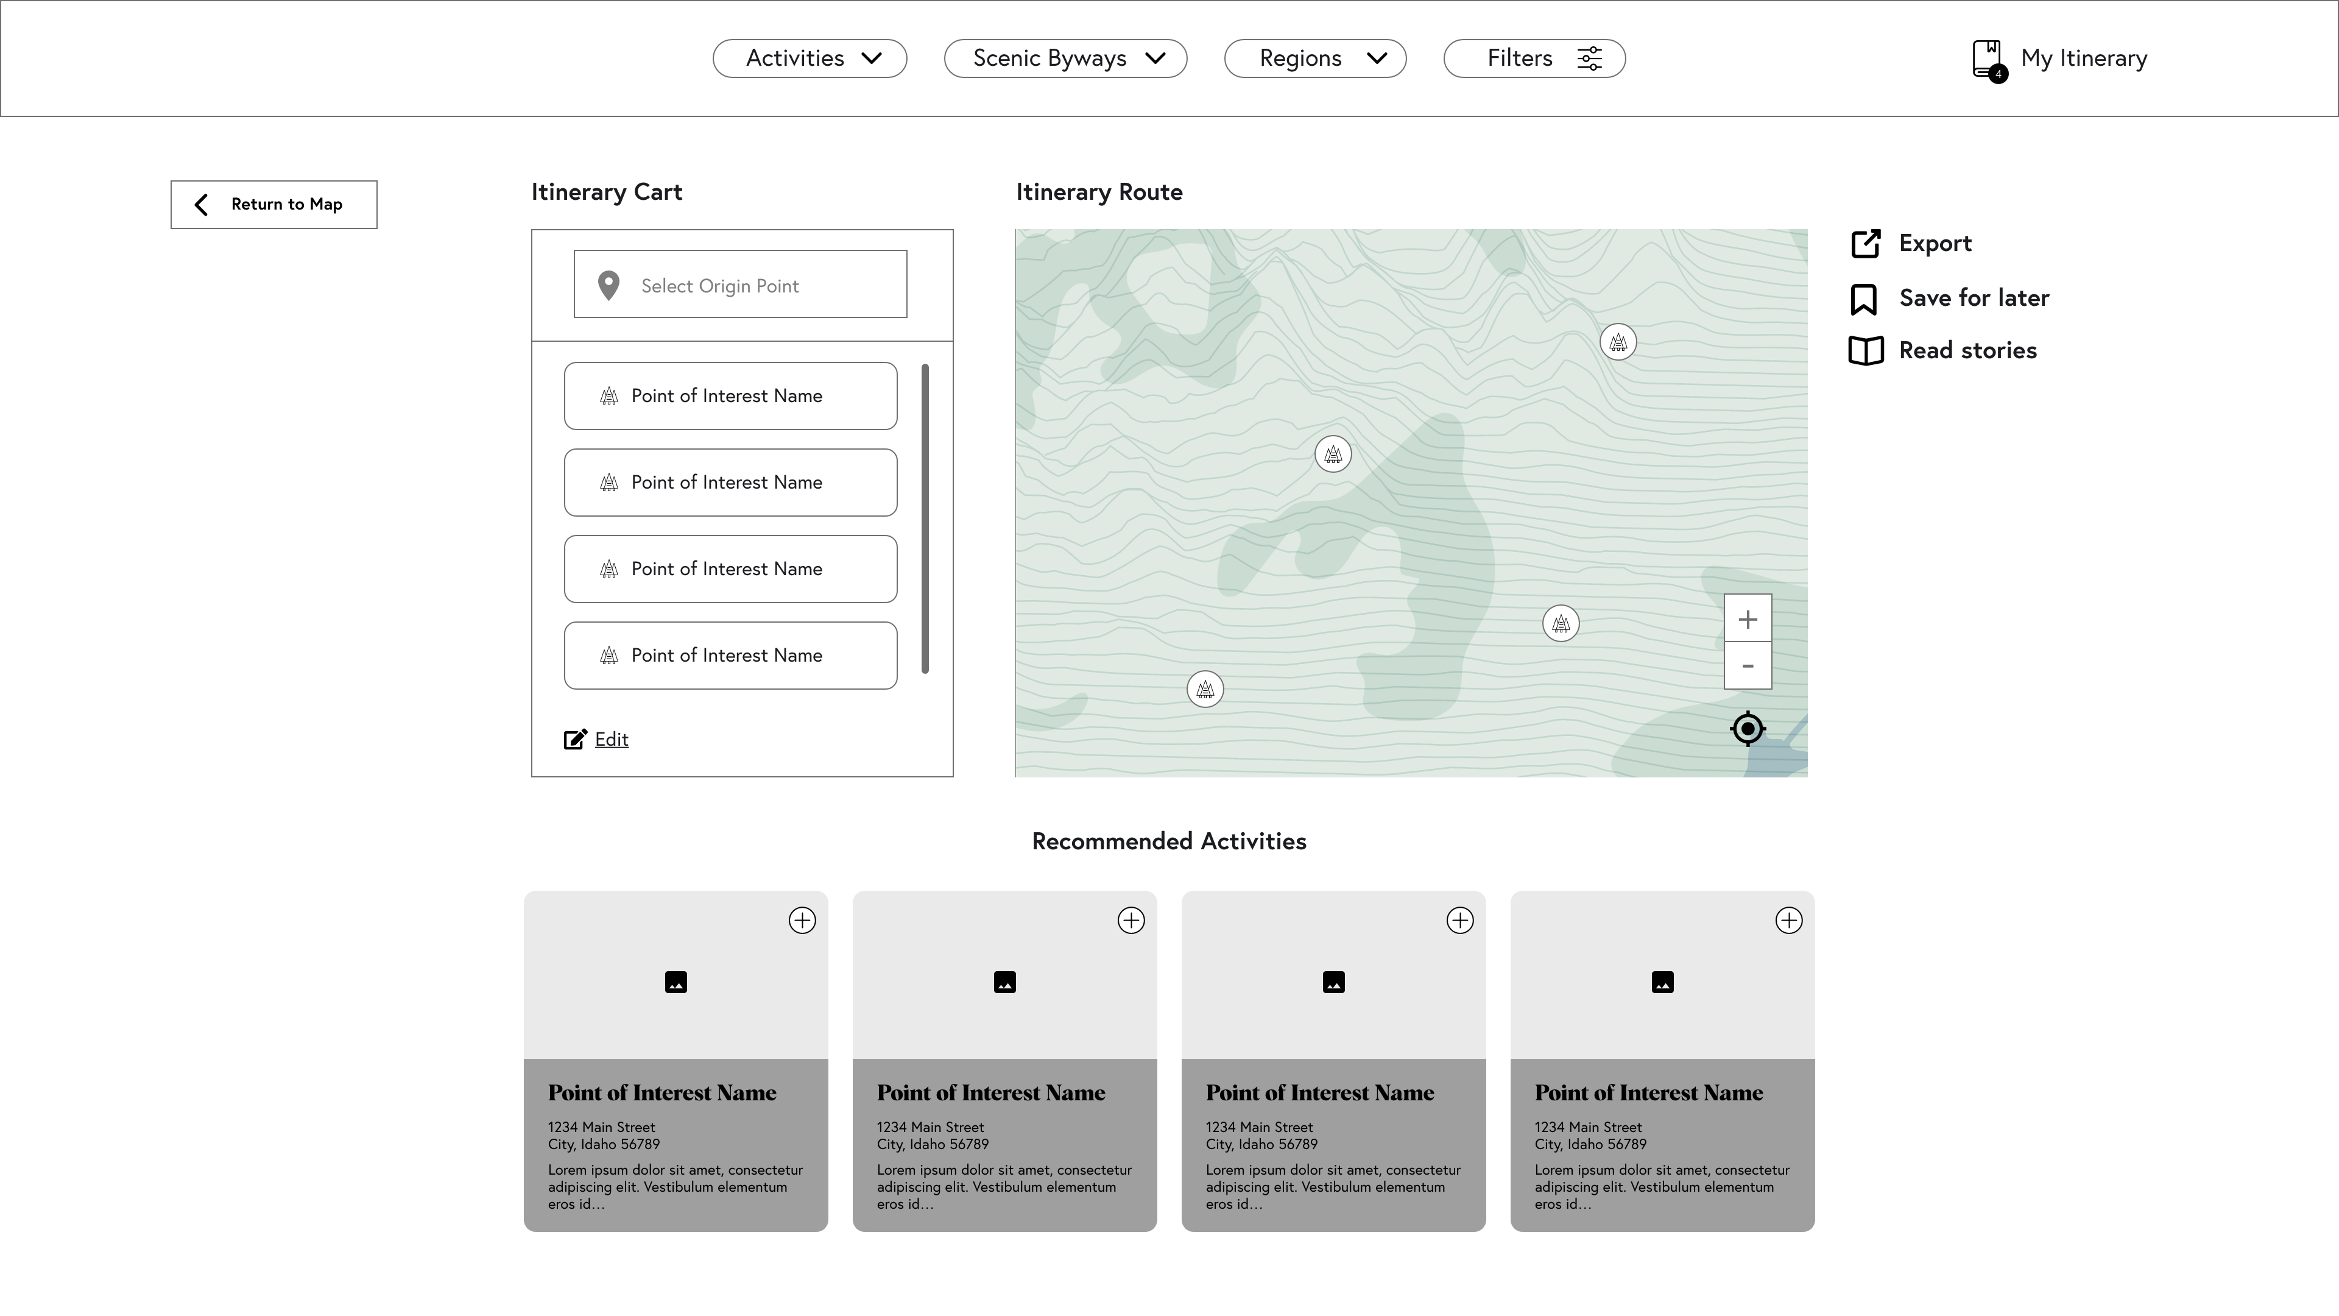
Task: Click the Read stories open book icon
Action: tap(1866, 350)
